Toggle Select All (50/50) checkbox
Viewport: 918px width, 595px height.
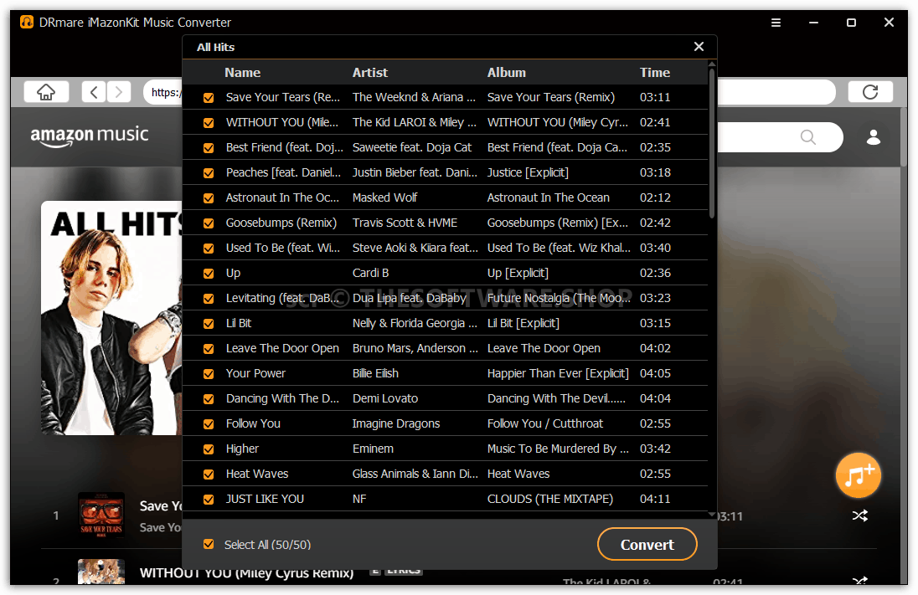tap(209, 544)
